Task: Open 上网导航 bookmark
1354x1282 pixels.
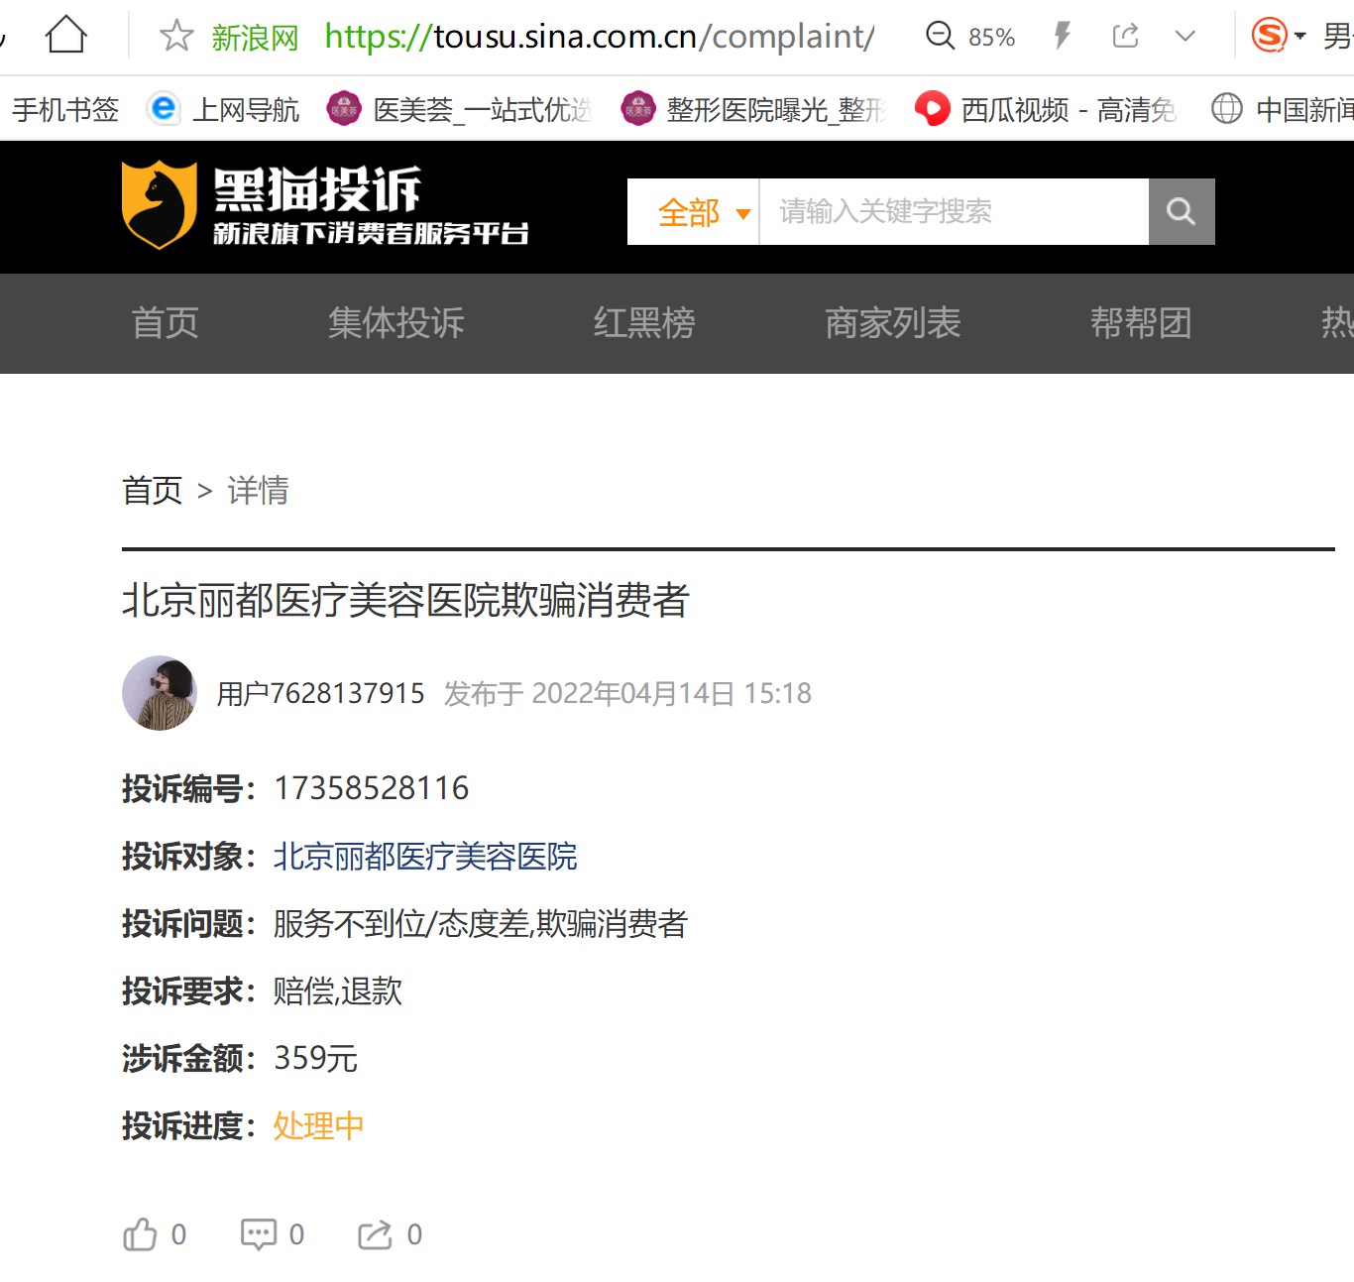Action: pos(223,109)
